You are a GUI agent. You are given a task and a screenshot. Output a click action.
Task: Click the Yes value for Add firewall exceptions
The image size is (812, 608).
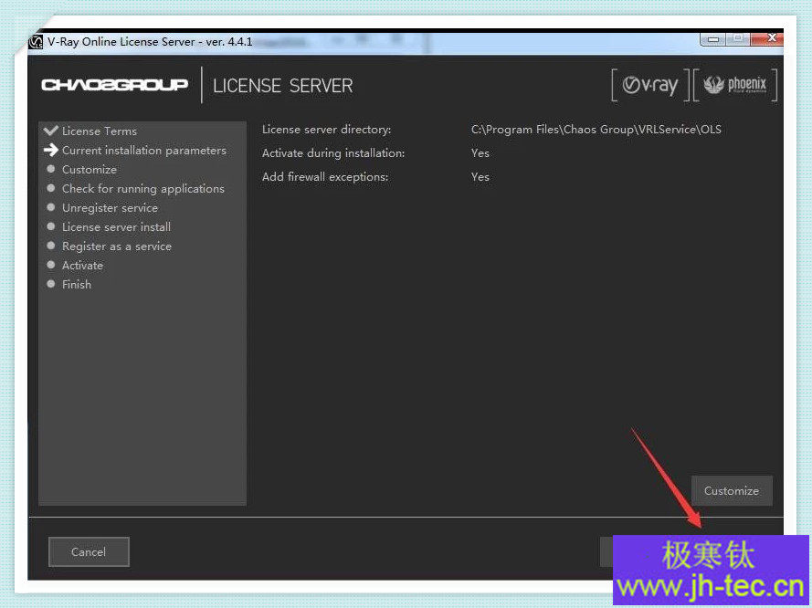[x=480, y=177]
